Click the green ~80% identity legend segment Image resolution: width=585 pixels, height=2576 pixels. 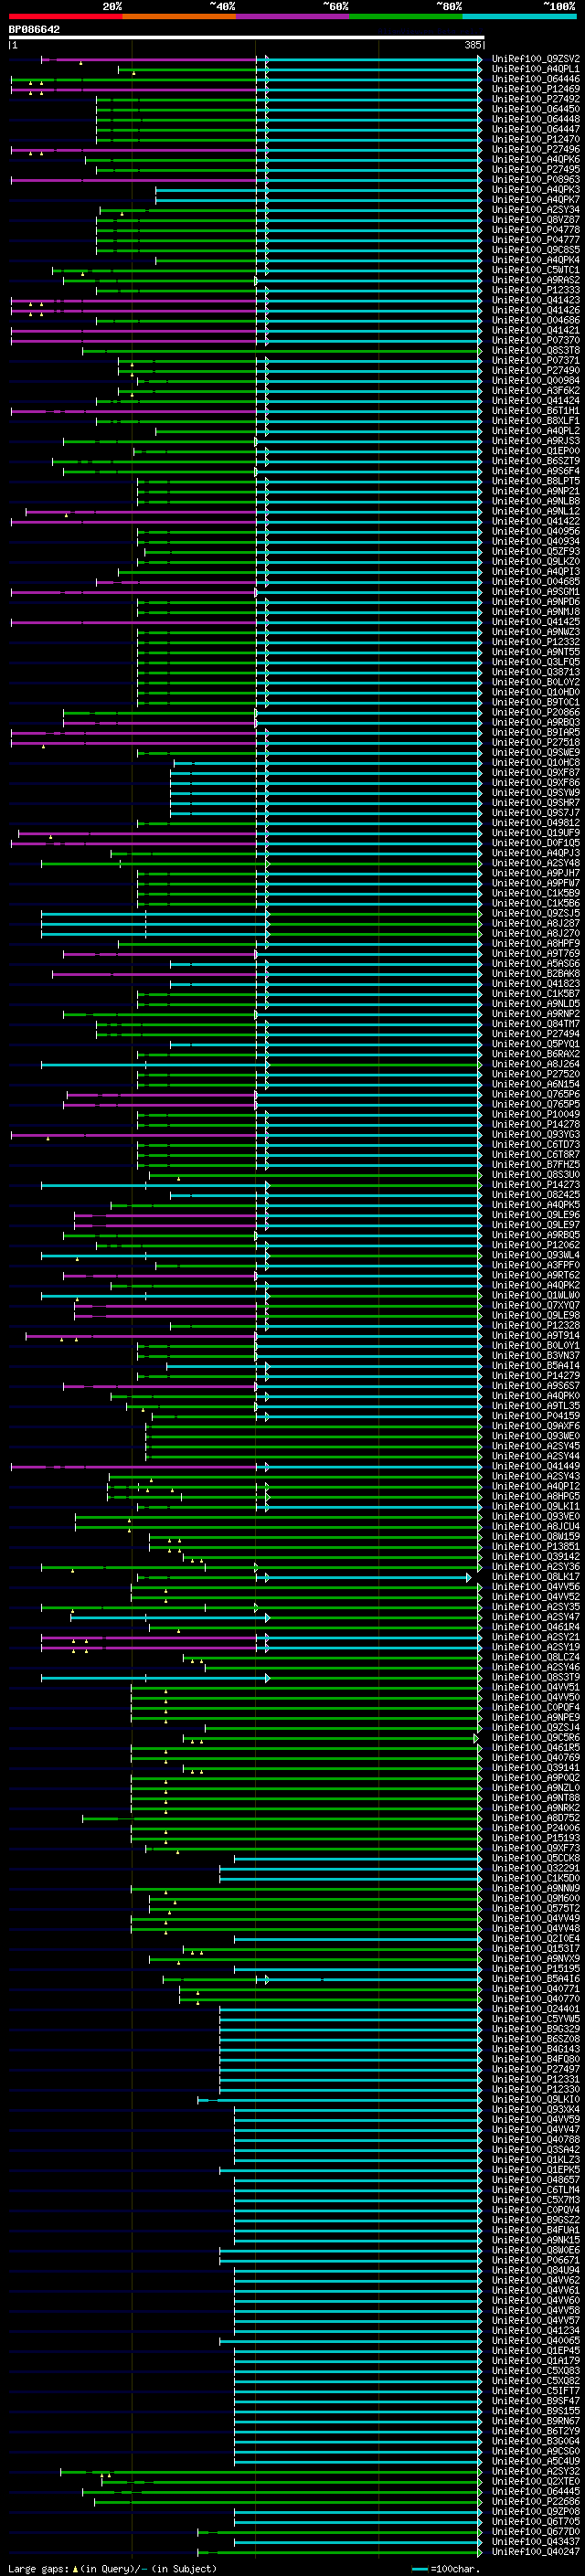[x=406, y=16]
